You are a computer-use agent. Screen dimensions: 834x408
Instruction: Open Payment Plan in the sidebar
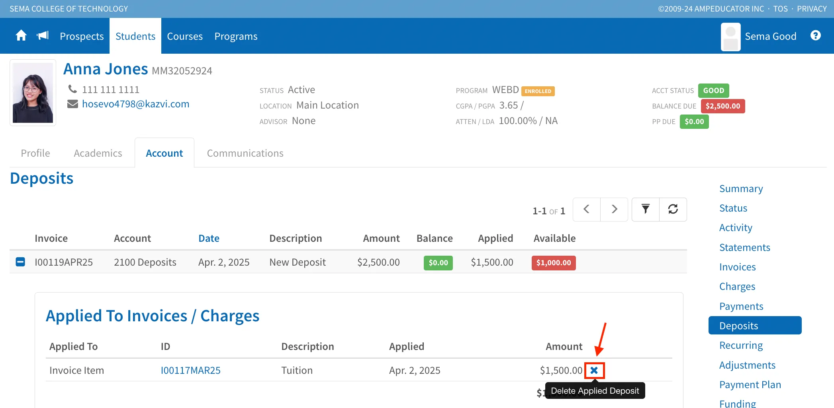[x=750, y=385]
